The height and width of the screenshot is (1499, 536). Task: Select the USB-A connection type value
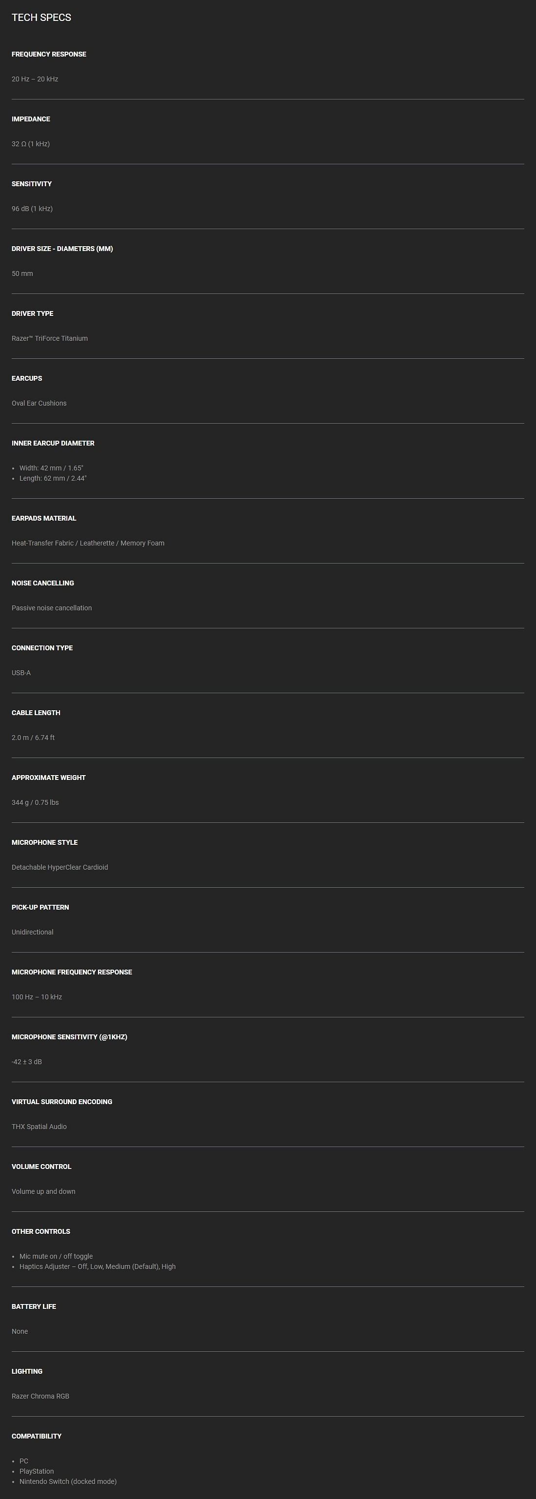pyautogui.click(x=21, y=673)
